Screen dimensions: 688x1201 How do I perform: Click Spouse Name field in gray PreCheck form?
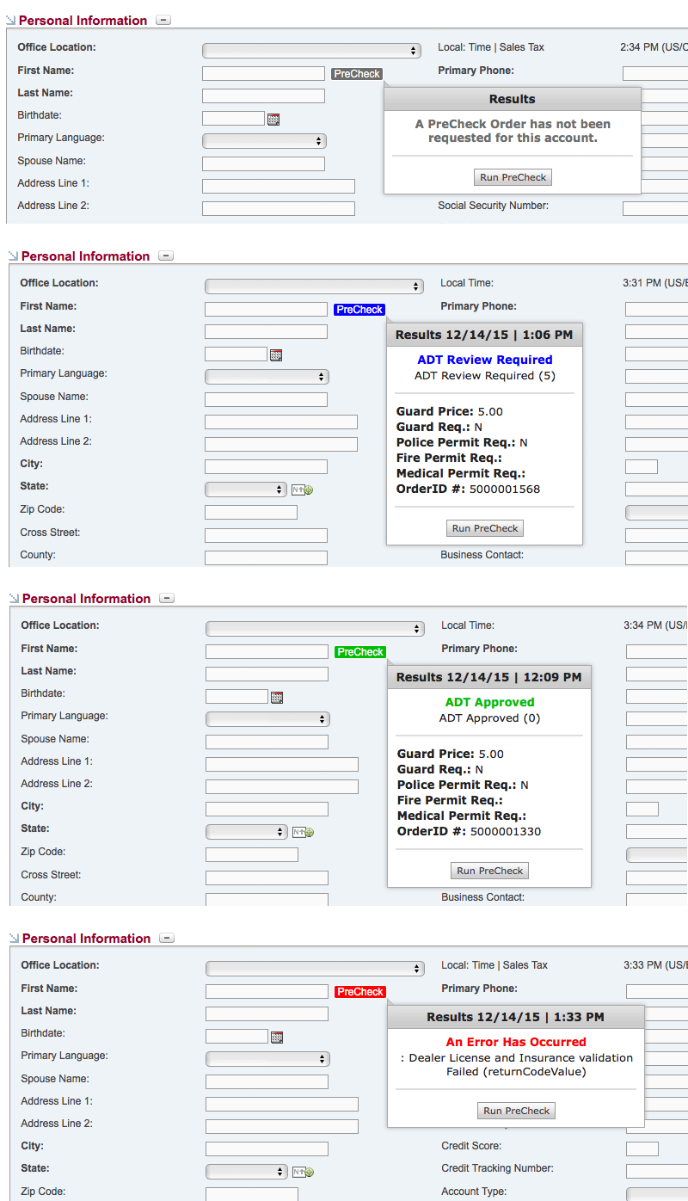pyautogui.click(x=263, y=164)
